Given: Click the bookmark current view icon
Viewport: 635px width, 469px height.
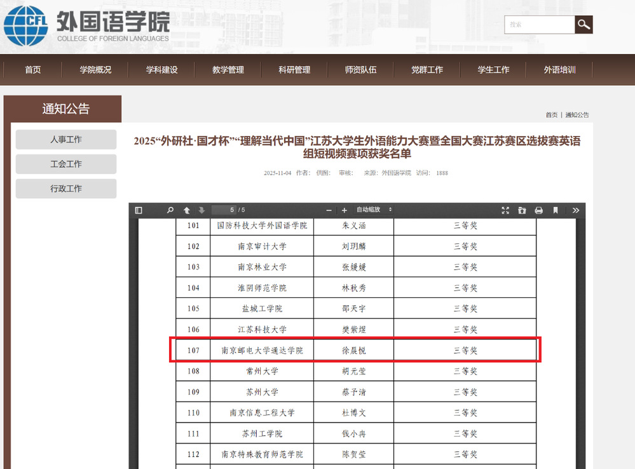Looking at the screenshot, I should tap(556, 210).
